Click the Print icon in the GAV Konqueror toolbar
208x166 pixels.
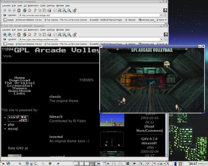49,35
